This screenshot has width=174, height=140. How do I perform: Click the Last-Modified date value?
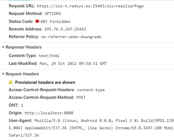pyautogui.click(x=73, y=64)
